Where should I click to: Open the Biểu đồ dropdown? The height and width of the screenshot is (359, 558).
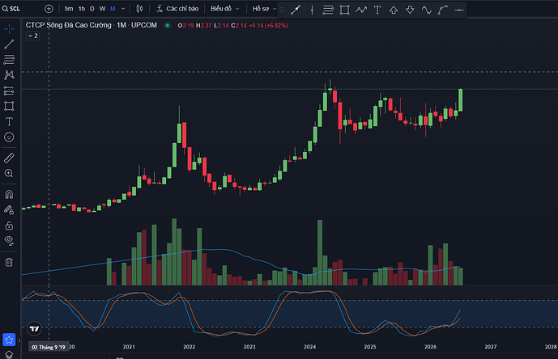point(224,9)
